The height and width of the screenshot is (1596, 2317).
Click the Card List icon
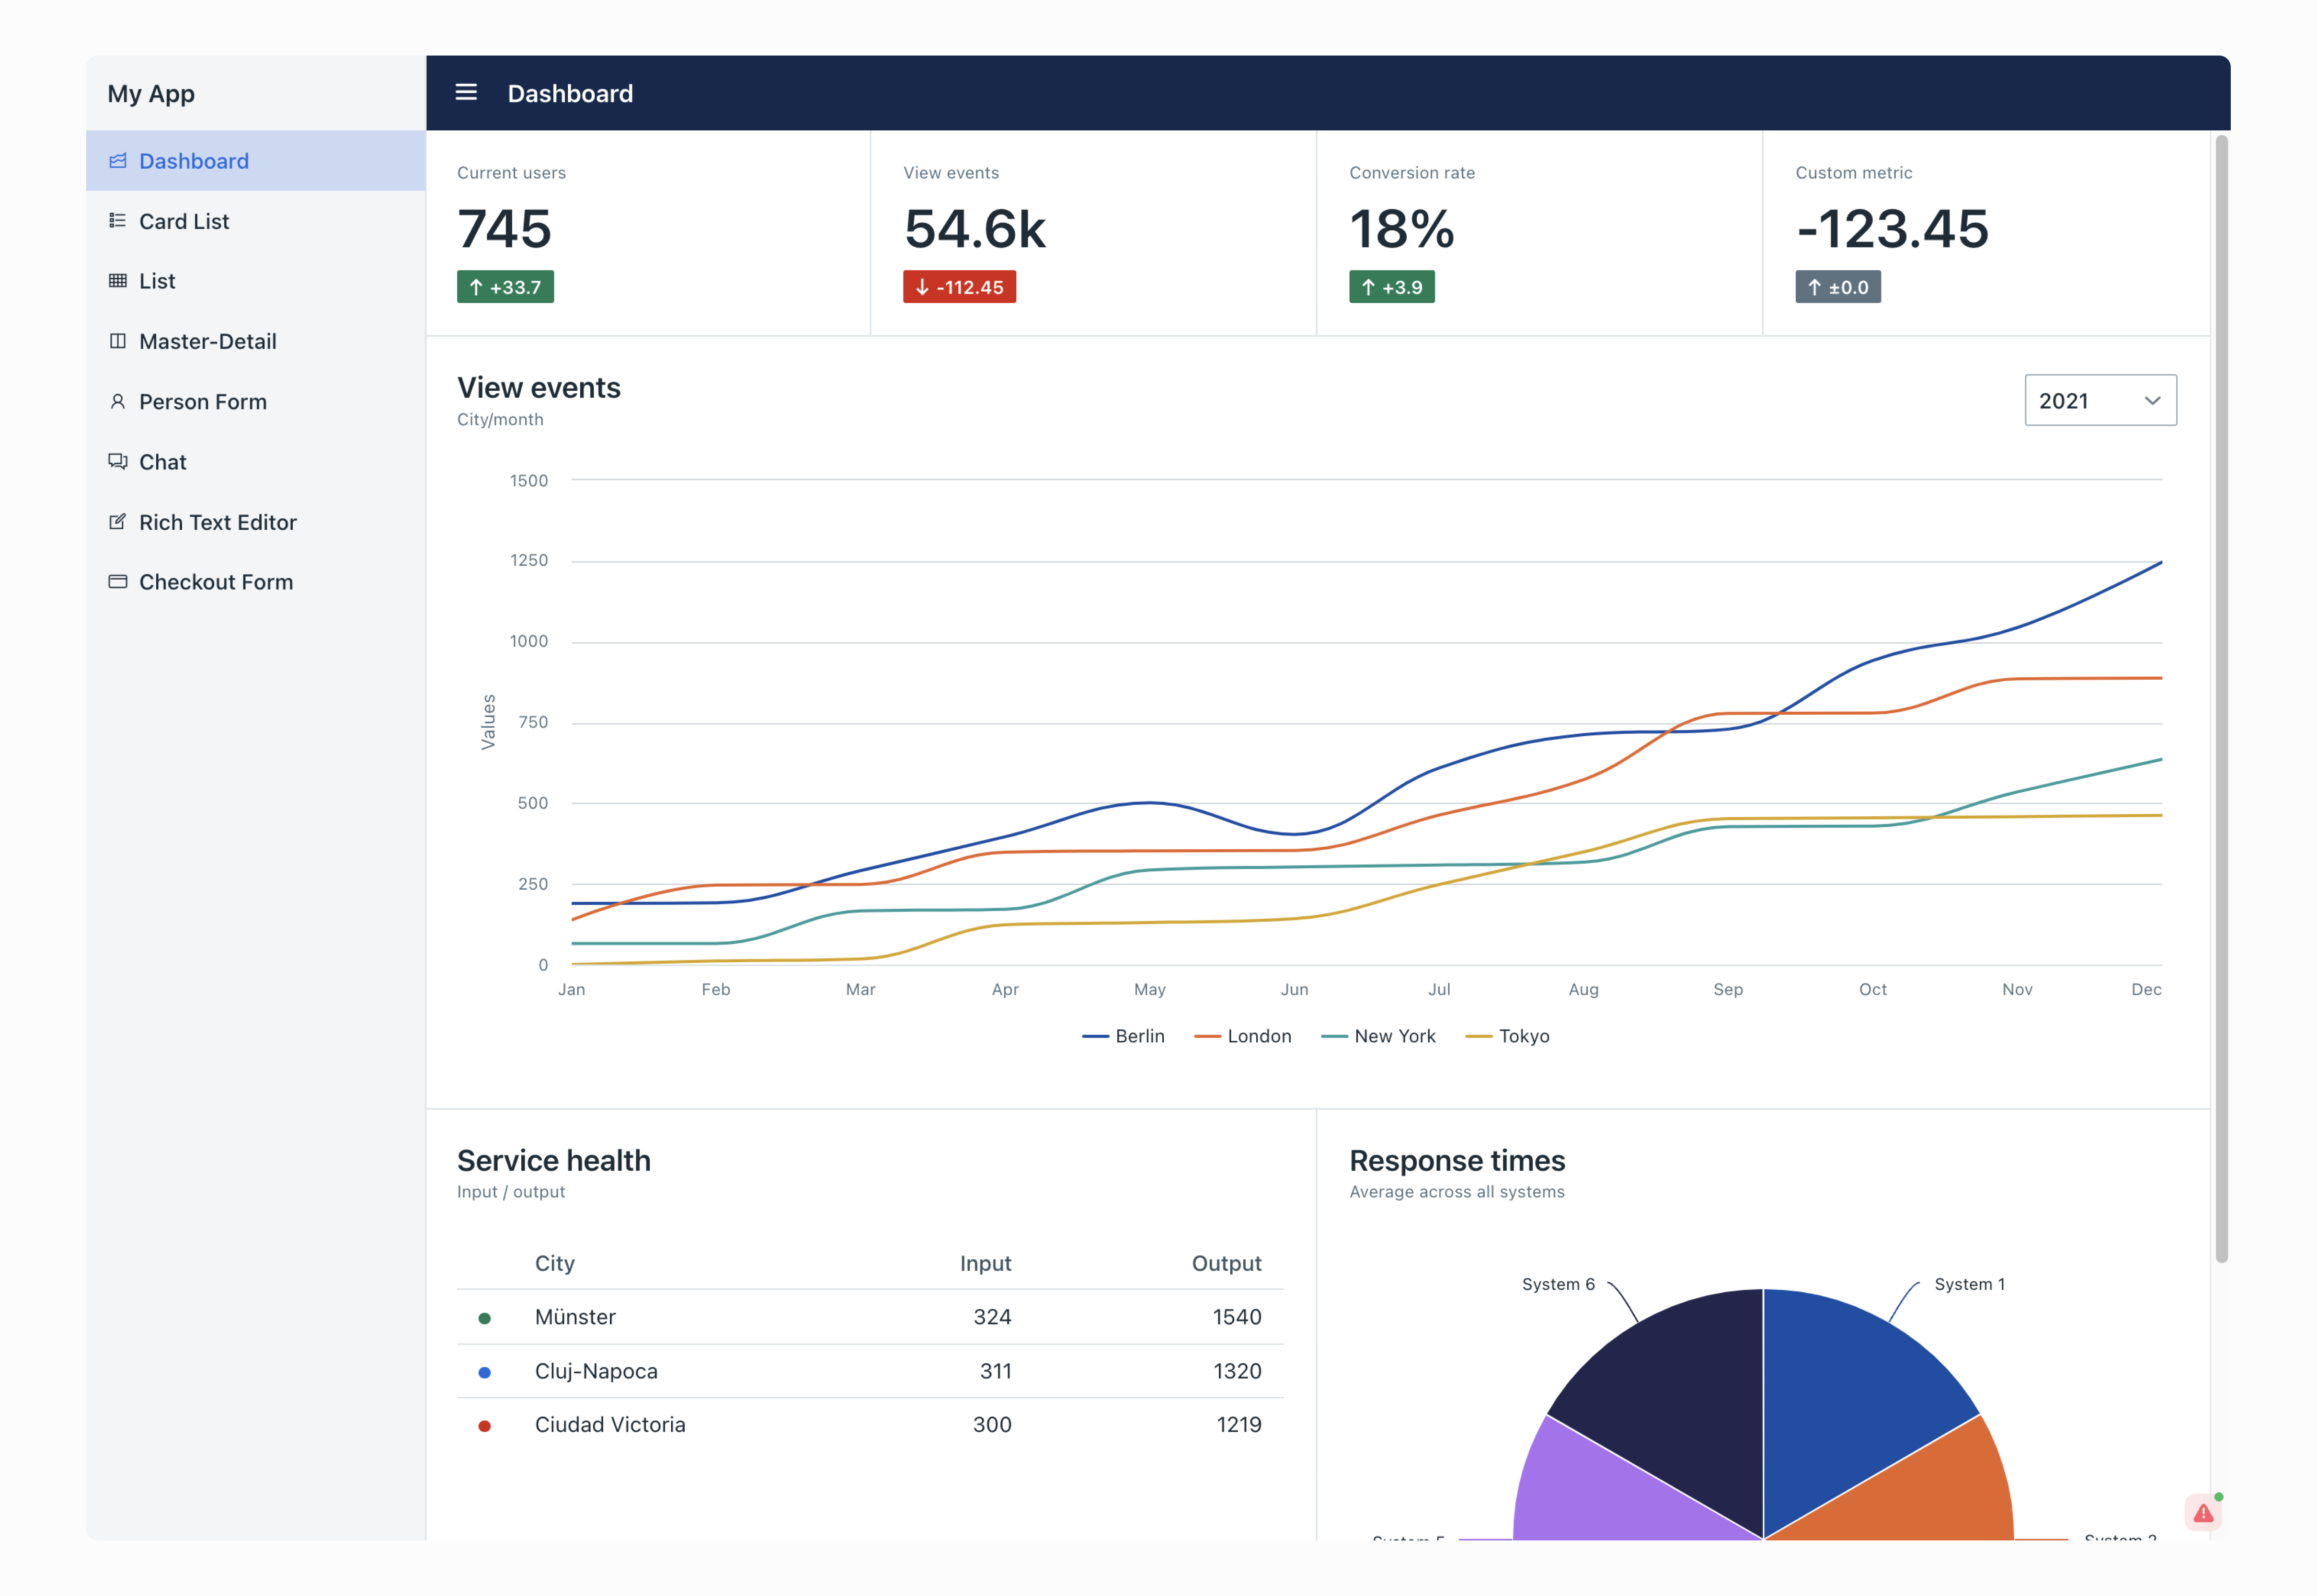click(117, 221)
